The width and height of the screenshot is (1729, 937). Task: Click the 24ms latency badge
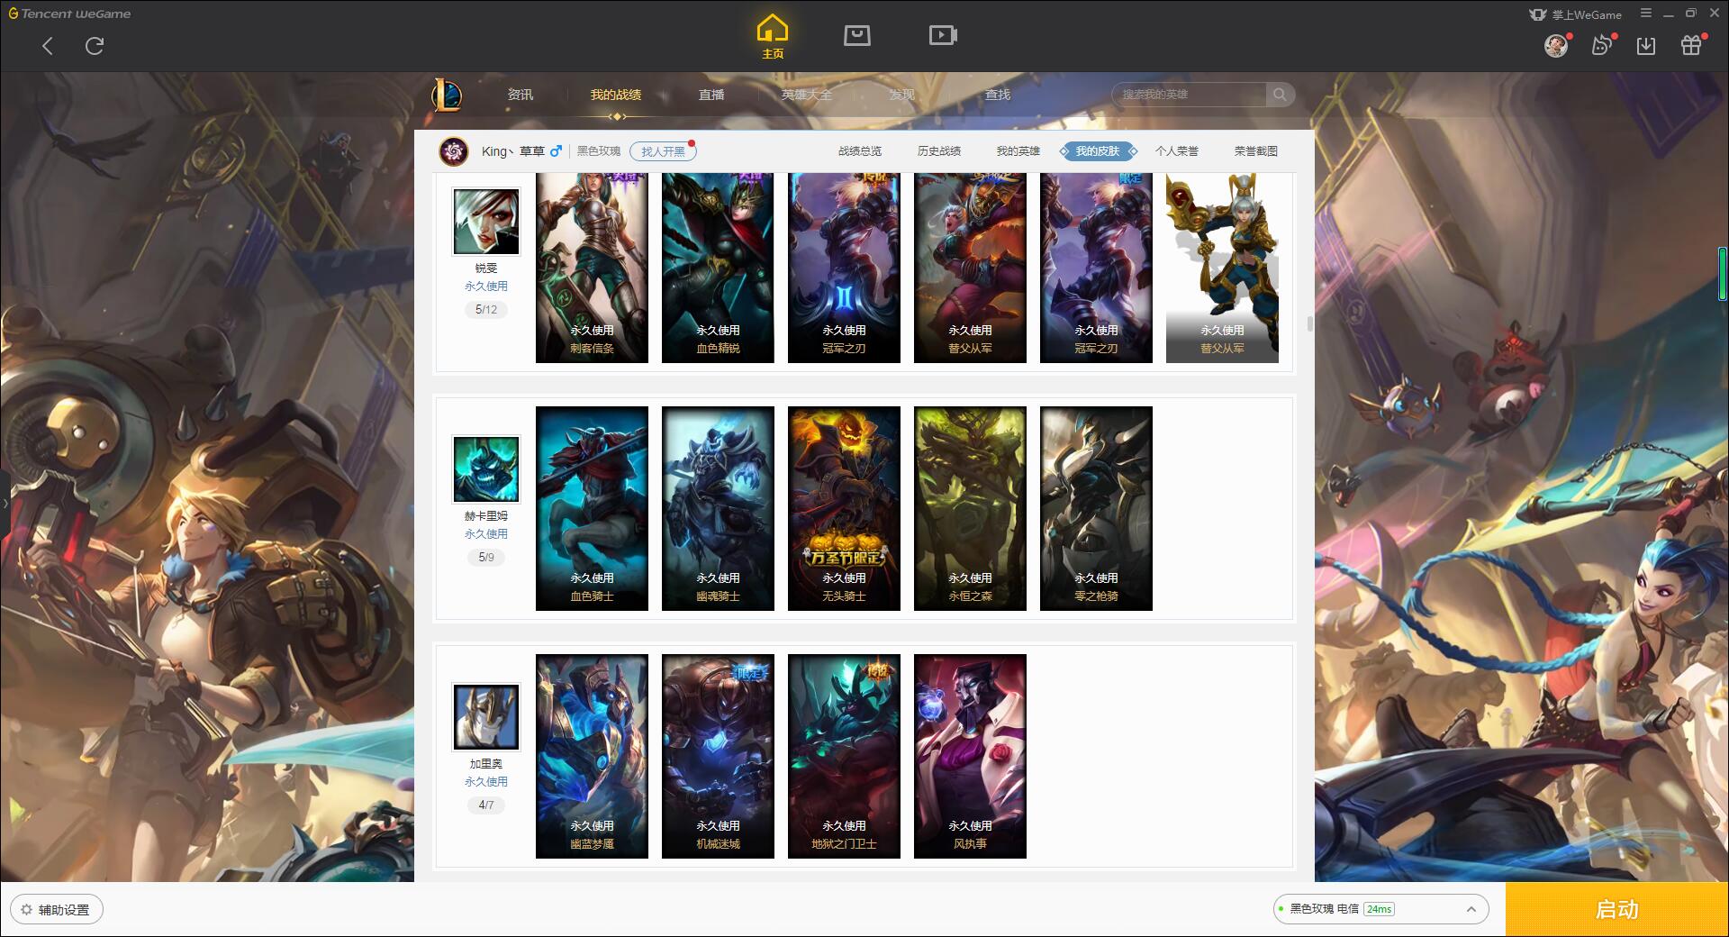[x=1379, y=909]
